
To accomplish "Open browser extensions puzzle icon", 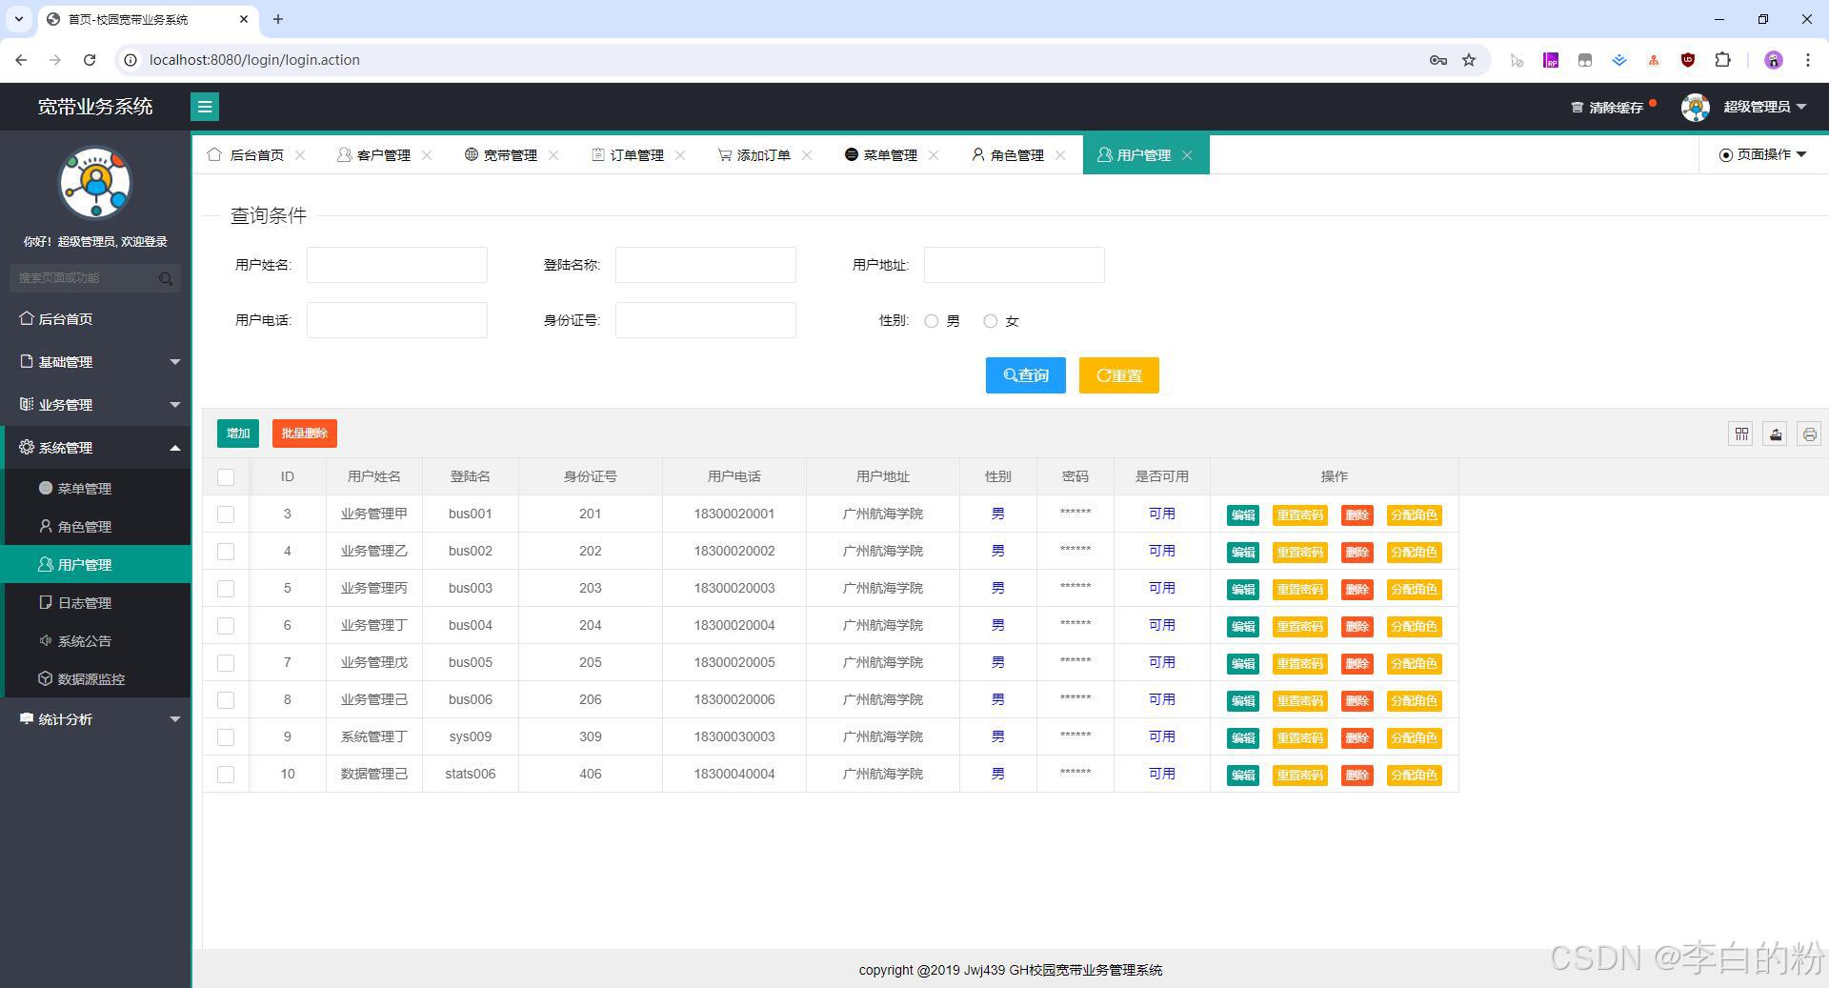I will pyautogui.click(x=1722, y=60).
